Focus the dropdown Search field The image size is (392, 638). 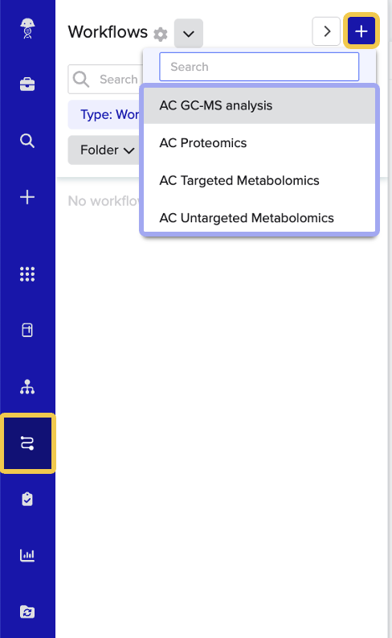pos(259,67)
